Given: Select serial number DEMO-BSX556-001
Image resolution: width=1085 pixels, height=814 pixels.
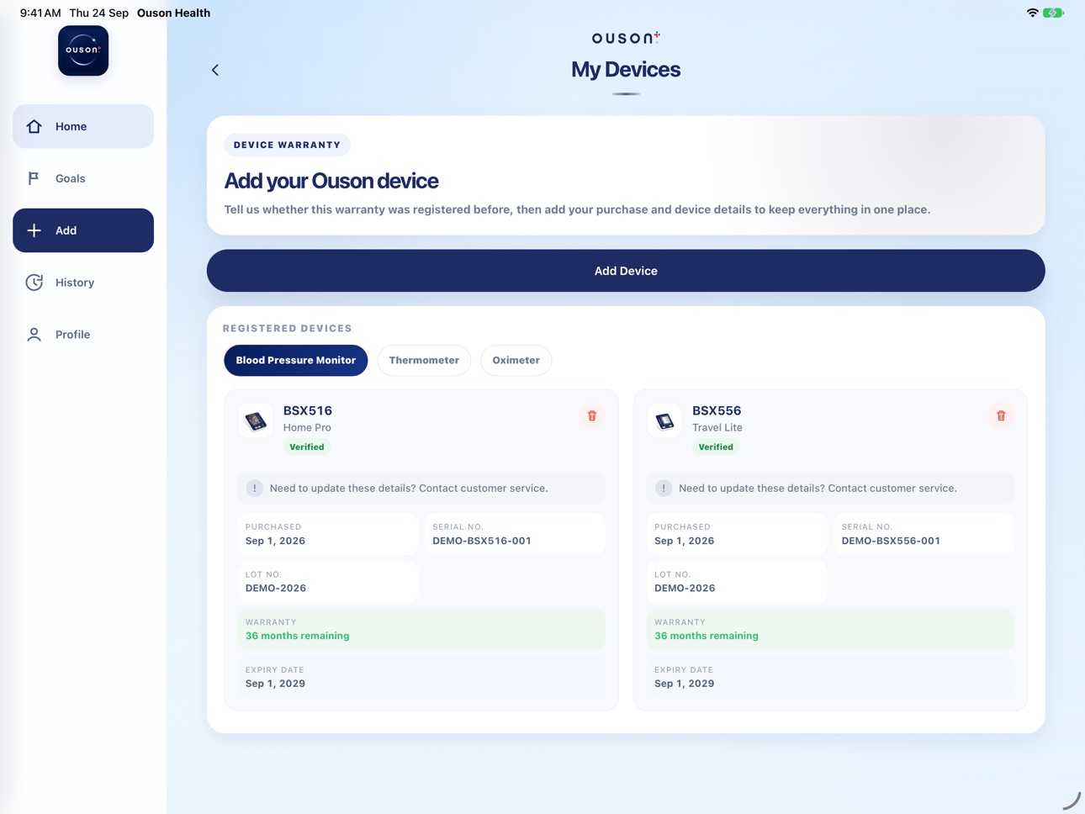Looking at the screenshot, I should pyautogui.click(x=891, y=541).
